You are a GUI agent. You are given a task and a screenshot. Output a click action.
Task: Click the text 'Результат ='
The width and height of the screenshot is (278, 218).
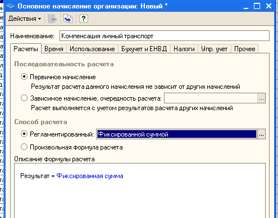[x=38, y=176]
